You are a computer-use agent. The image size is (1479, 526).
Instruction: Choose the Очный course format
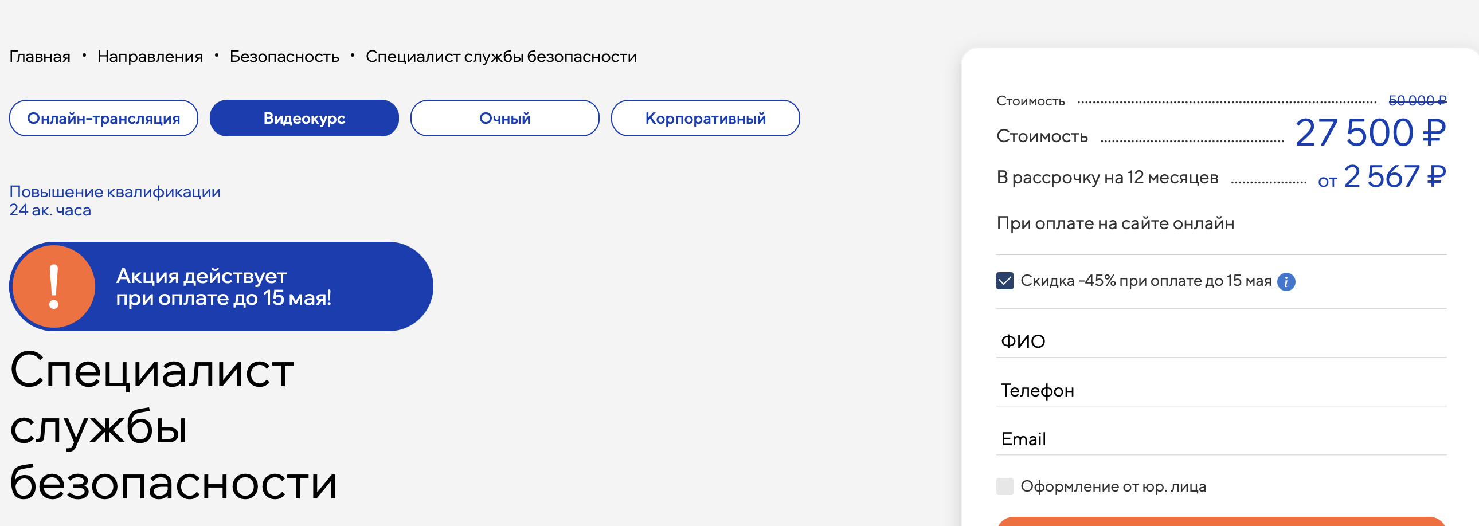click(x=504, y=118)
